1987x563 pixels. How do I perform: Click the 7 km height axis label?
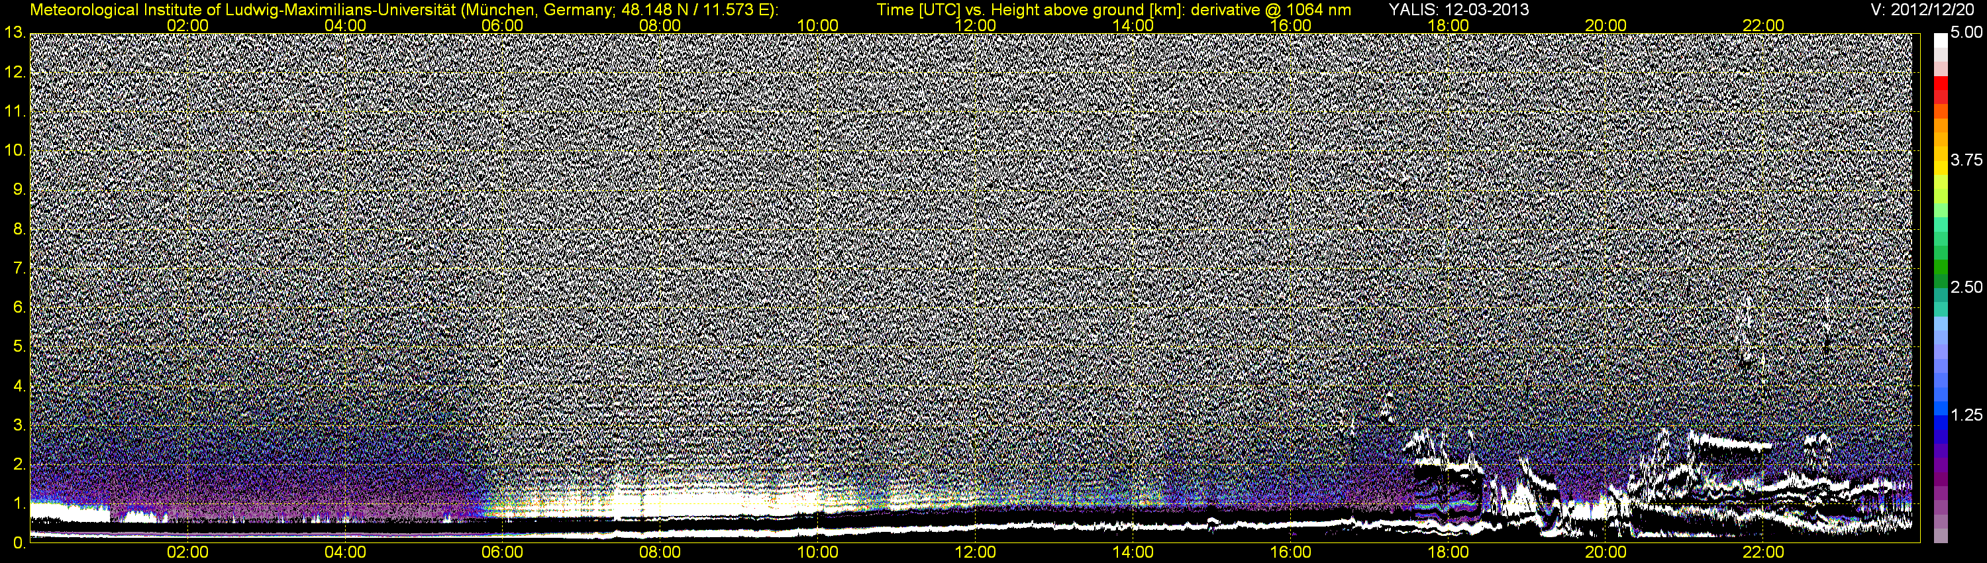pos(19,268)
